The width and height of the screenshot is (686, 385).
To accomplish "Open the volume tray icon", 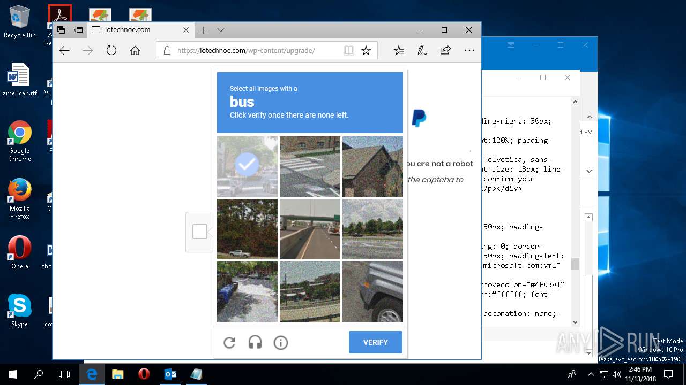I will (x=617, y=374).
